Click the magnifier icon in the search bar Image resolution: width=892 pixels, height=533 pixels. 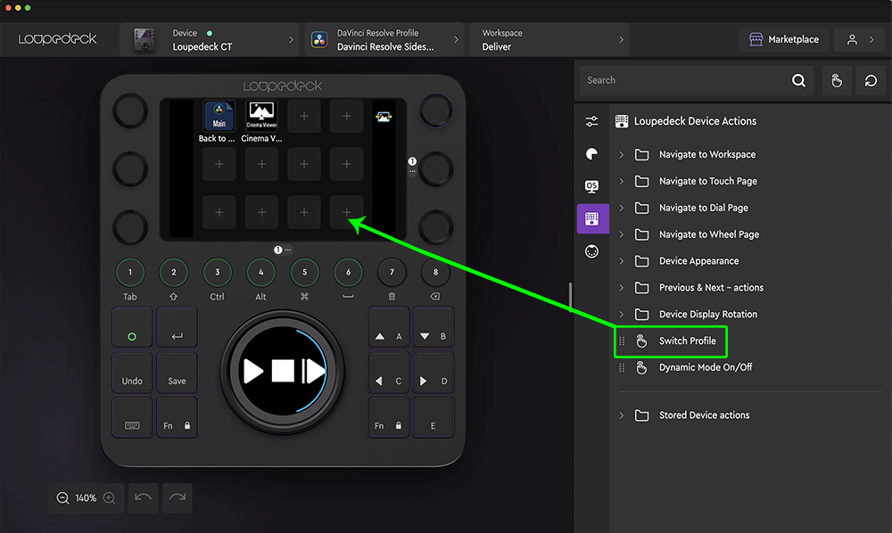pyautogui.click(x=798, y=80)
